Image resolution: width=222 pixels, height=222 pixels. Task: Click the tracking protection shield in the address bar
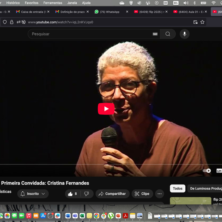[4, 22]
